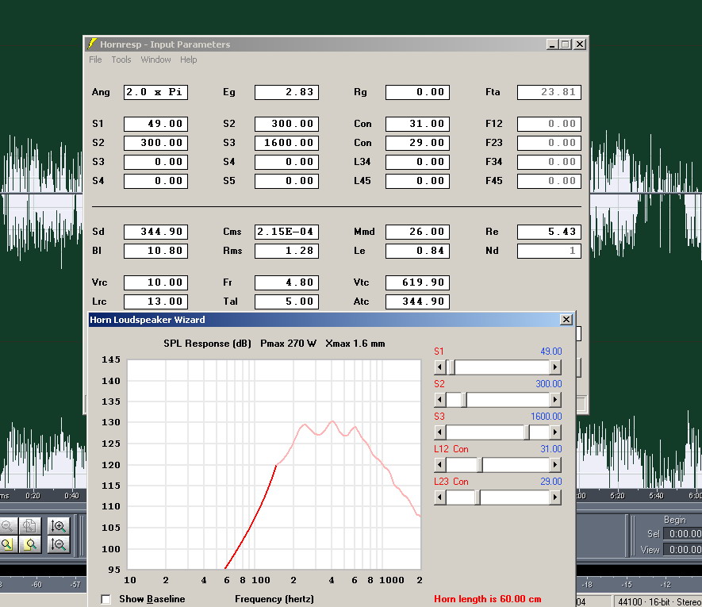Open the Help menu in Hornresp
702x607 pixels.
tap(189, 60)
